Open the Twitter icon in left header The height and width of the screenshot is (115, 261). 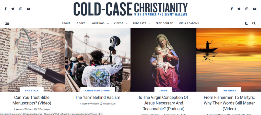(x=13, y=9)
